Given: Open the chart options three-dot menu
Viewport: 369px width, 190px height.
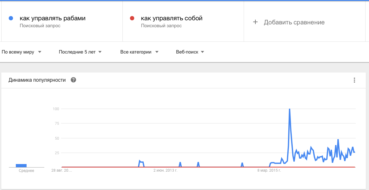Looking at the screenshot, I should pos(354,80).
